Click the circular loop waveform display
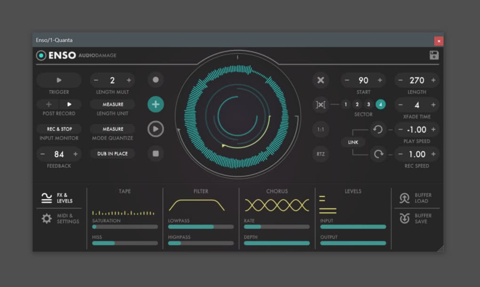This screenshot has width=480, height=287. point(238,116)
